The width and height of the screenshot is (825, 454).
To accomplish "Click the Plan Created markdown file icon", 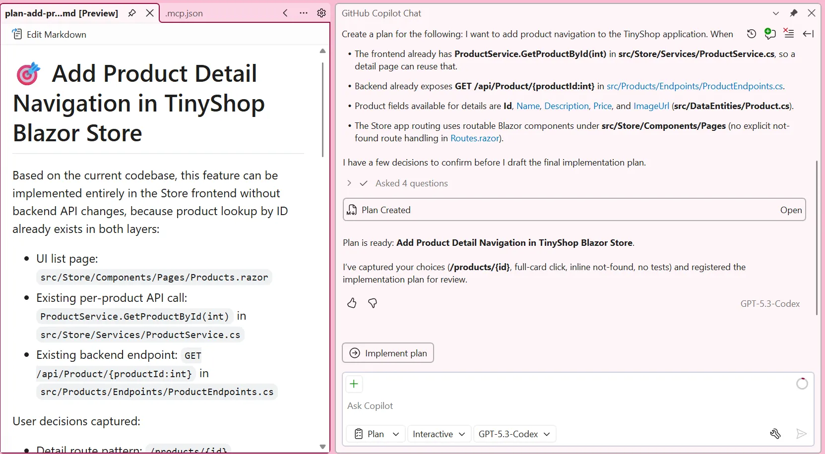I will coord(352,210).
